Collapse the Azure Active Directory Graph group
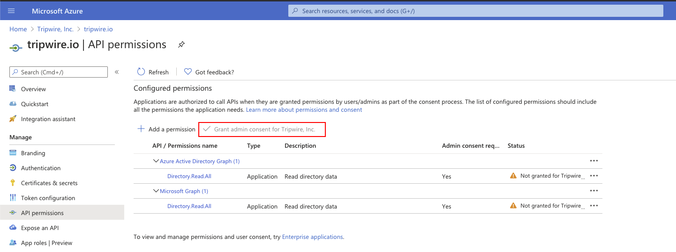The image size is (676, 252). (156, 161)
